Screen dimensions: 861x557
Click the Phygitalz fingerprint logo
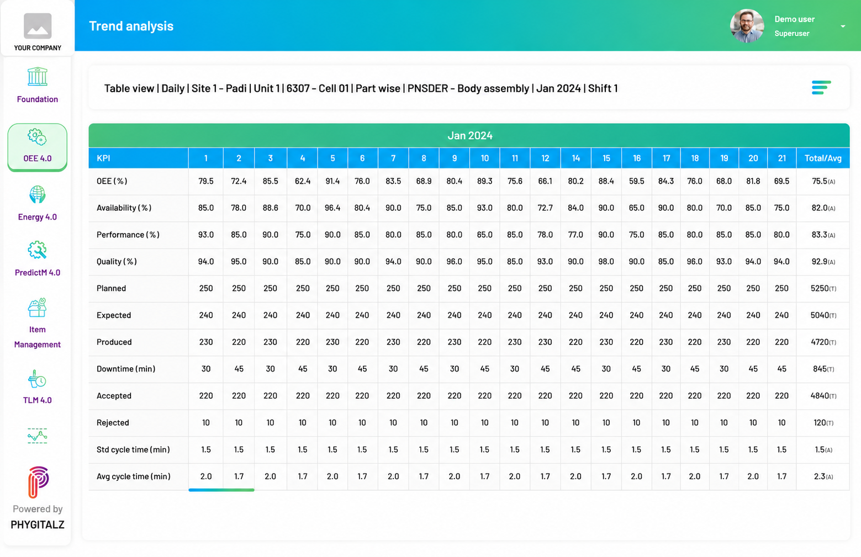38,482
